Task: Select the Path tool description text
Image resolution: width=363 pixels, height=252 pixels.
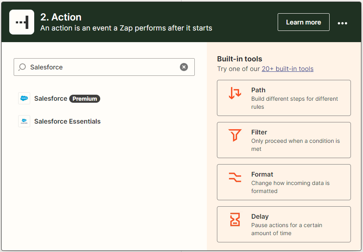Action: 294,103
